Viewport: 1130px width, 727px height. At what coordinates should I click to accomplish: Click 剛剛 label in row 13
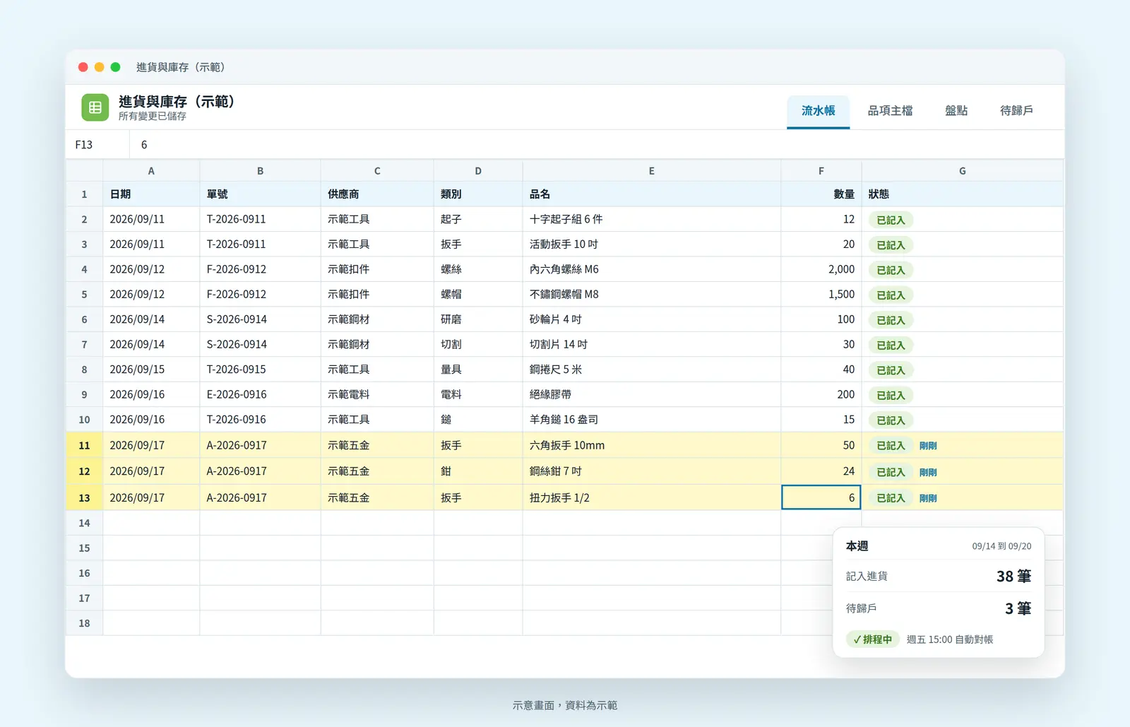[928, 498]
